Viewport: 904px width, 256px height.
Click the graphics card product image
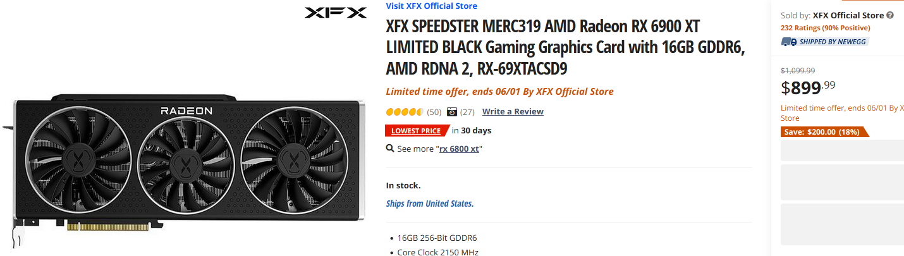(x=188, y=161)
